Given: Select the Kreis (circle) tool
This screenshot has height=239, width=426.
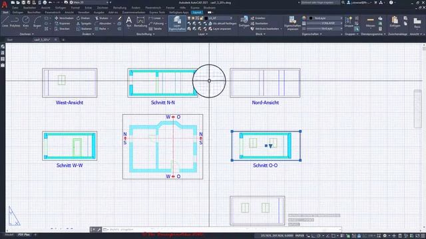Looking at the screenshot, I should (26, 21).
